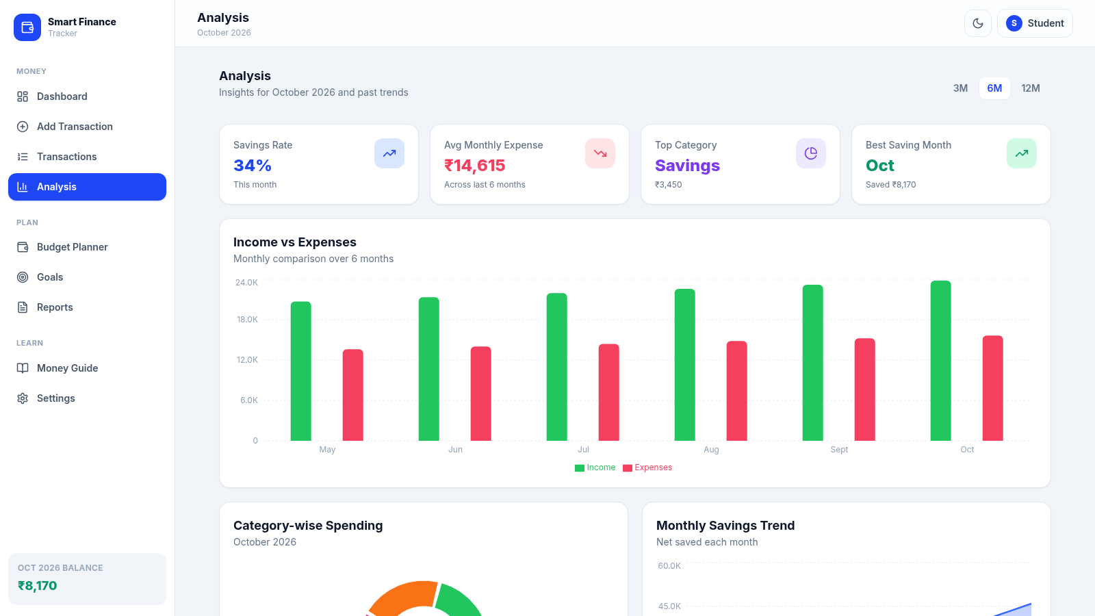1095x616 pixels.
Task: Click the Avg Monthly Expense trending-down icon
Action: tap(600, 153)
